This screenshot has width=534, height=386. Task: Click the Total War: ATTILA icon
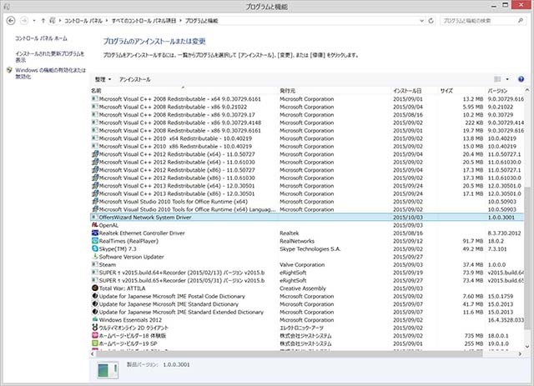pyautogui.click(x=95, y=288)
